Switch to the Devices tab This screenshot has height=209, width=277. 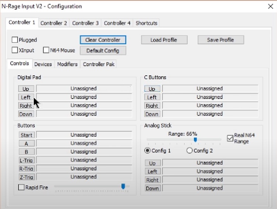[43, 64]
